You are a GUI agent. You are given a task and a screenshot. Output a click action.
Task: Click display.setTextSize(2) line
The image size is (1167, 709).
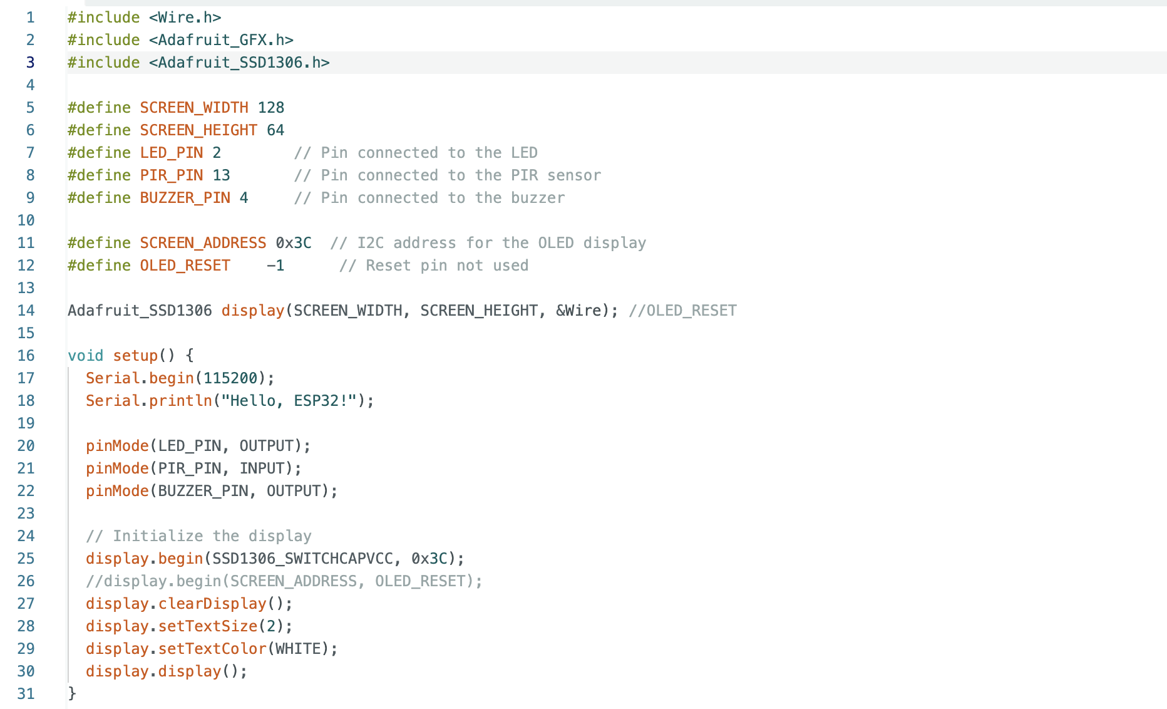click(190, 626)
